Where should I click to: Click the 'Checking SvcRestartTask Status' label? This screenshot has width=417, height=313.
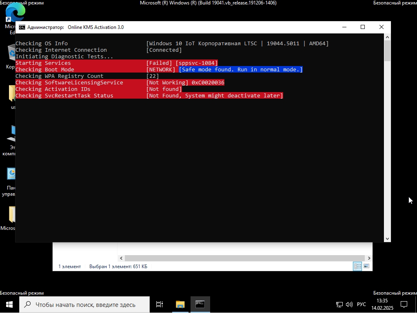64,96
